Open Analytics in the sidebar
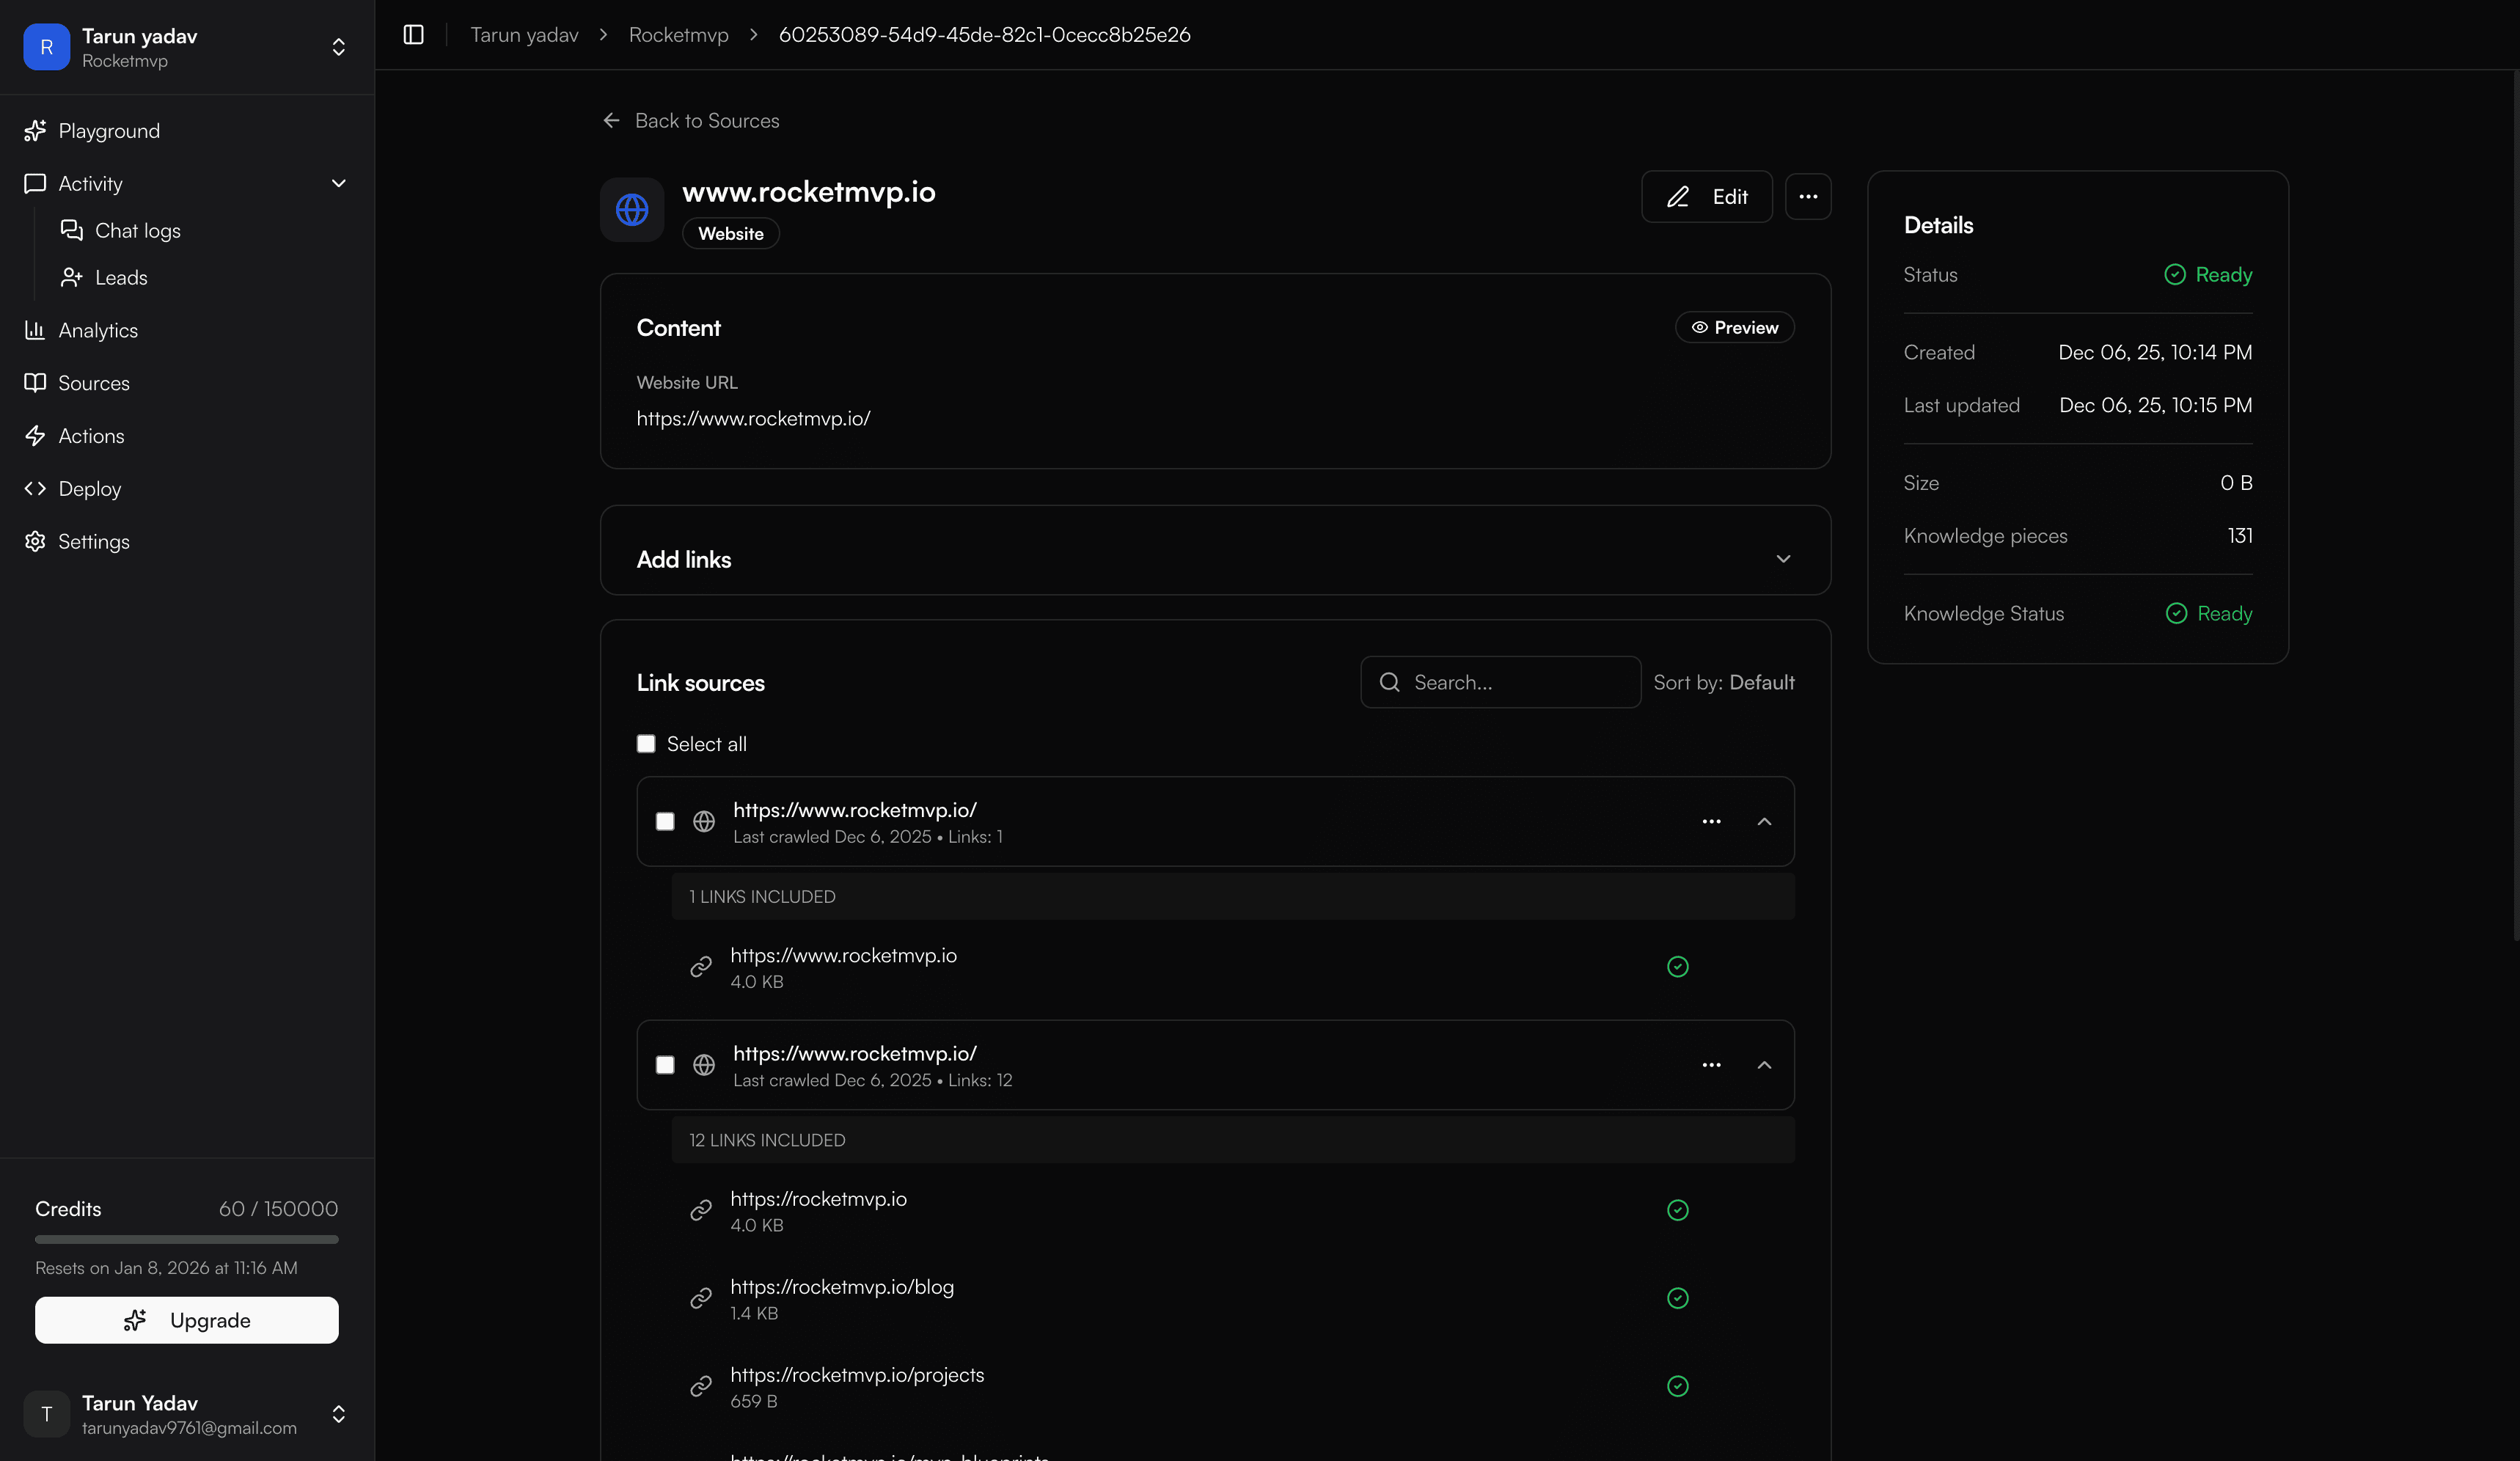Image resolution: width=2520 pixels, height=1461 pixels. 97,330
